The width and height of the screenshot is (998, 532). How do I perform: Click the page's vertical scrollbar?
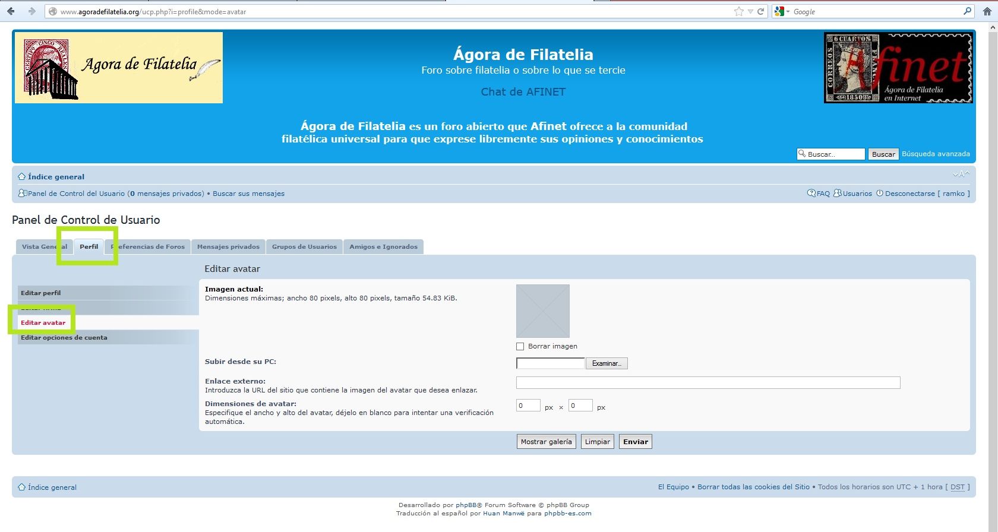993,277
